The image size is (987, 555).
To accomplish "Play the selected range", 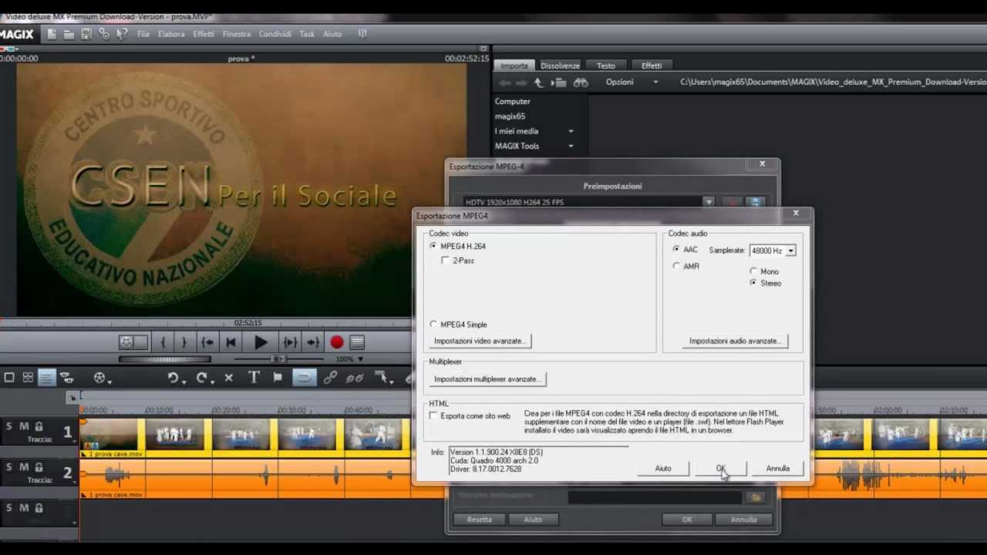I will [290, 342].
